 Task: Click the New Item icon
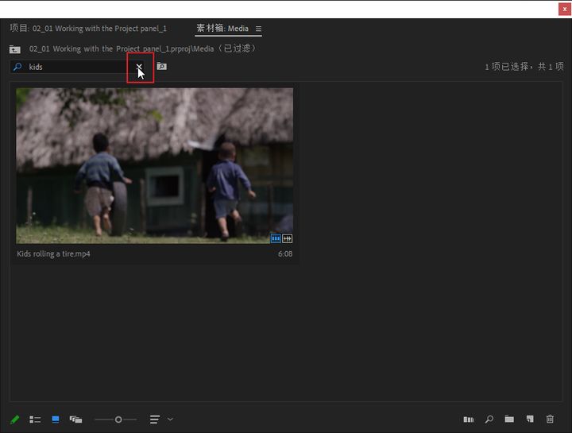530,419
